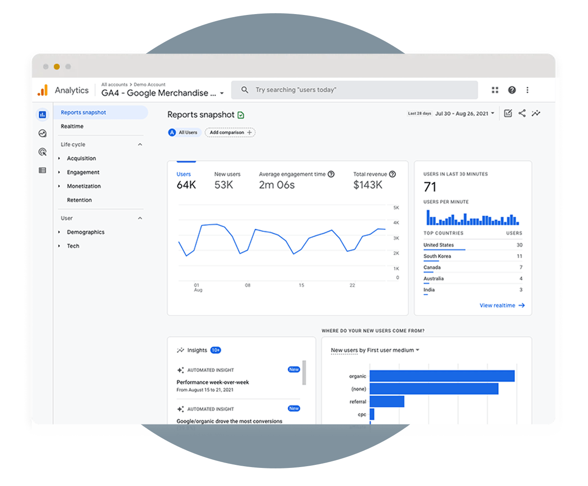The height and width of the screenshot is (486, 588).
Task: Open the vertical three-dot more menu
Action: click(x=527, y=90)
